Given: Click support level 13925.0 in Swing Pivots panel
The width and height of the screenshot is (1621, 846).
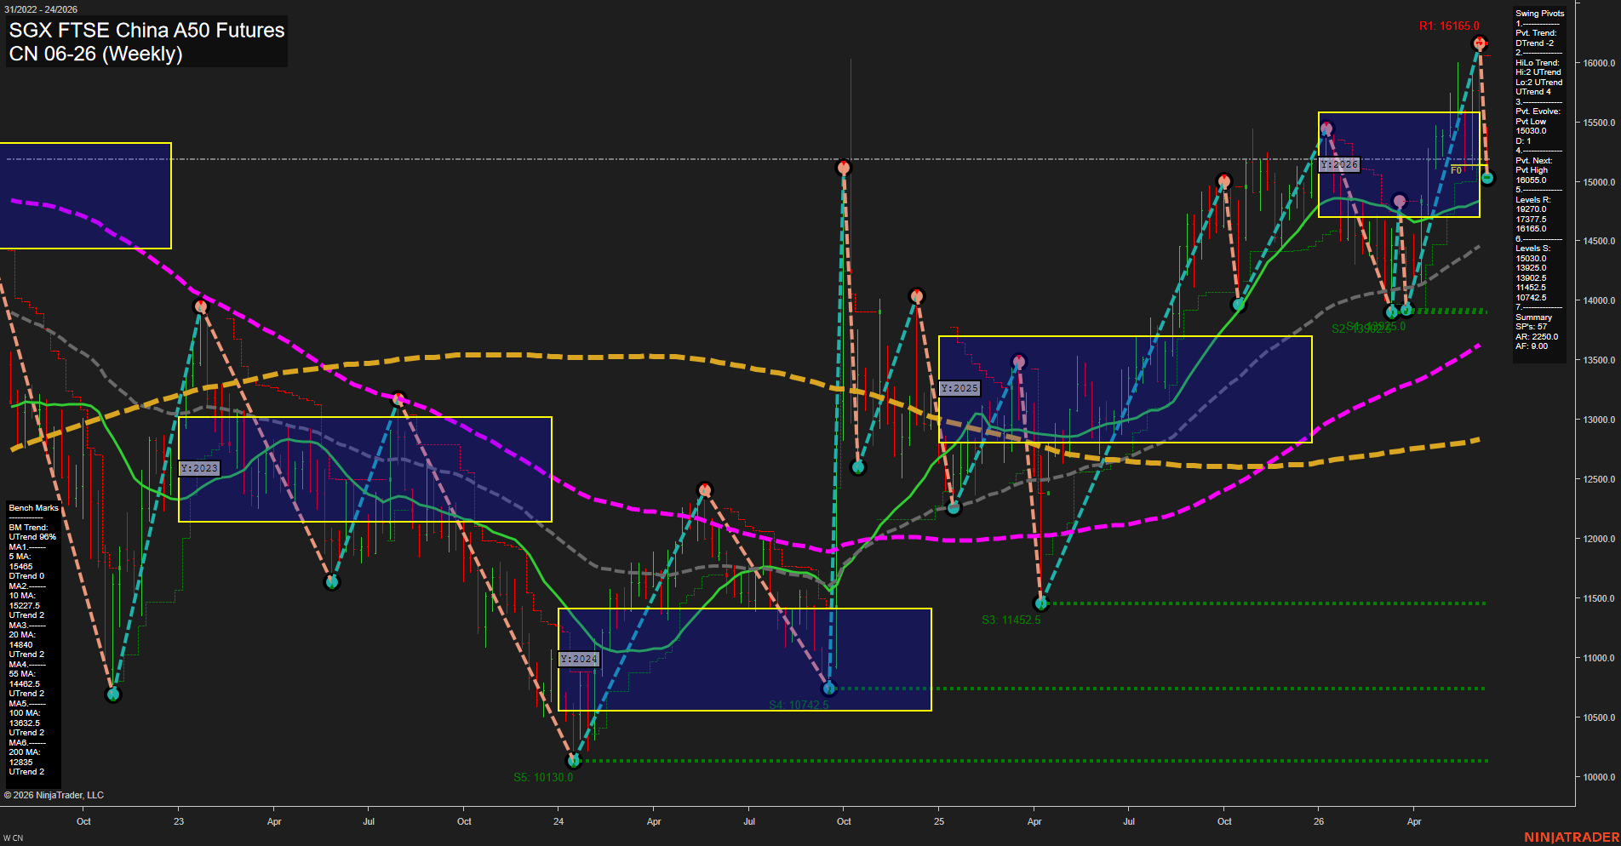Looking at the screenshot, I should tap(1531, 268).
